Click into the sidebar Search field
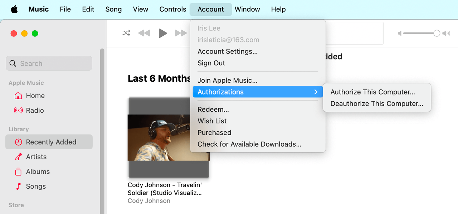This screenshot has height=214, width=458. click(49, 63)
